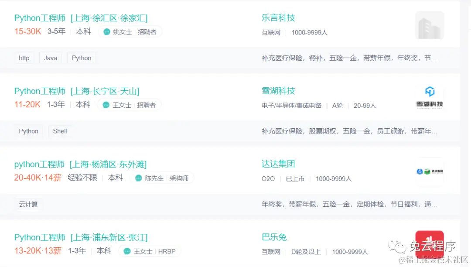
Task: Open 巴乐兔 company page
Action: [x=274, y=237]
